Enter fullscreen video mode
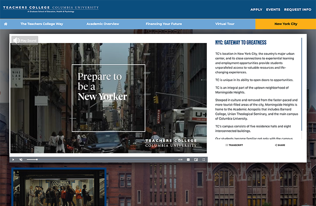Viewport: 316px width, 206px height. tap(204, 159)
